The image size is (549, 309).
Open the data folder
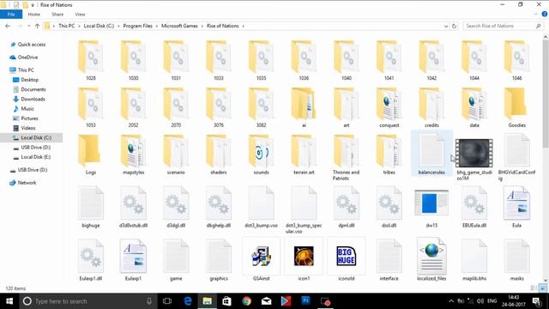click(x=474, y=108)
